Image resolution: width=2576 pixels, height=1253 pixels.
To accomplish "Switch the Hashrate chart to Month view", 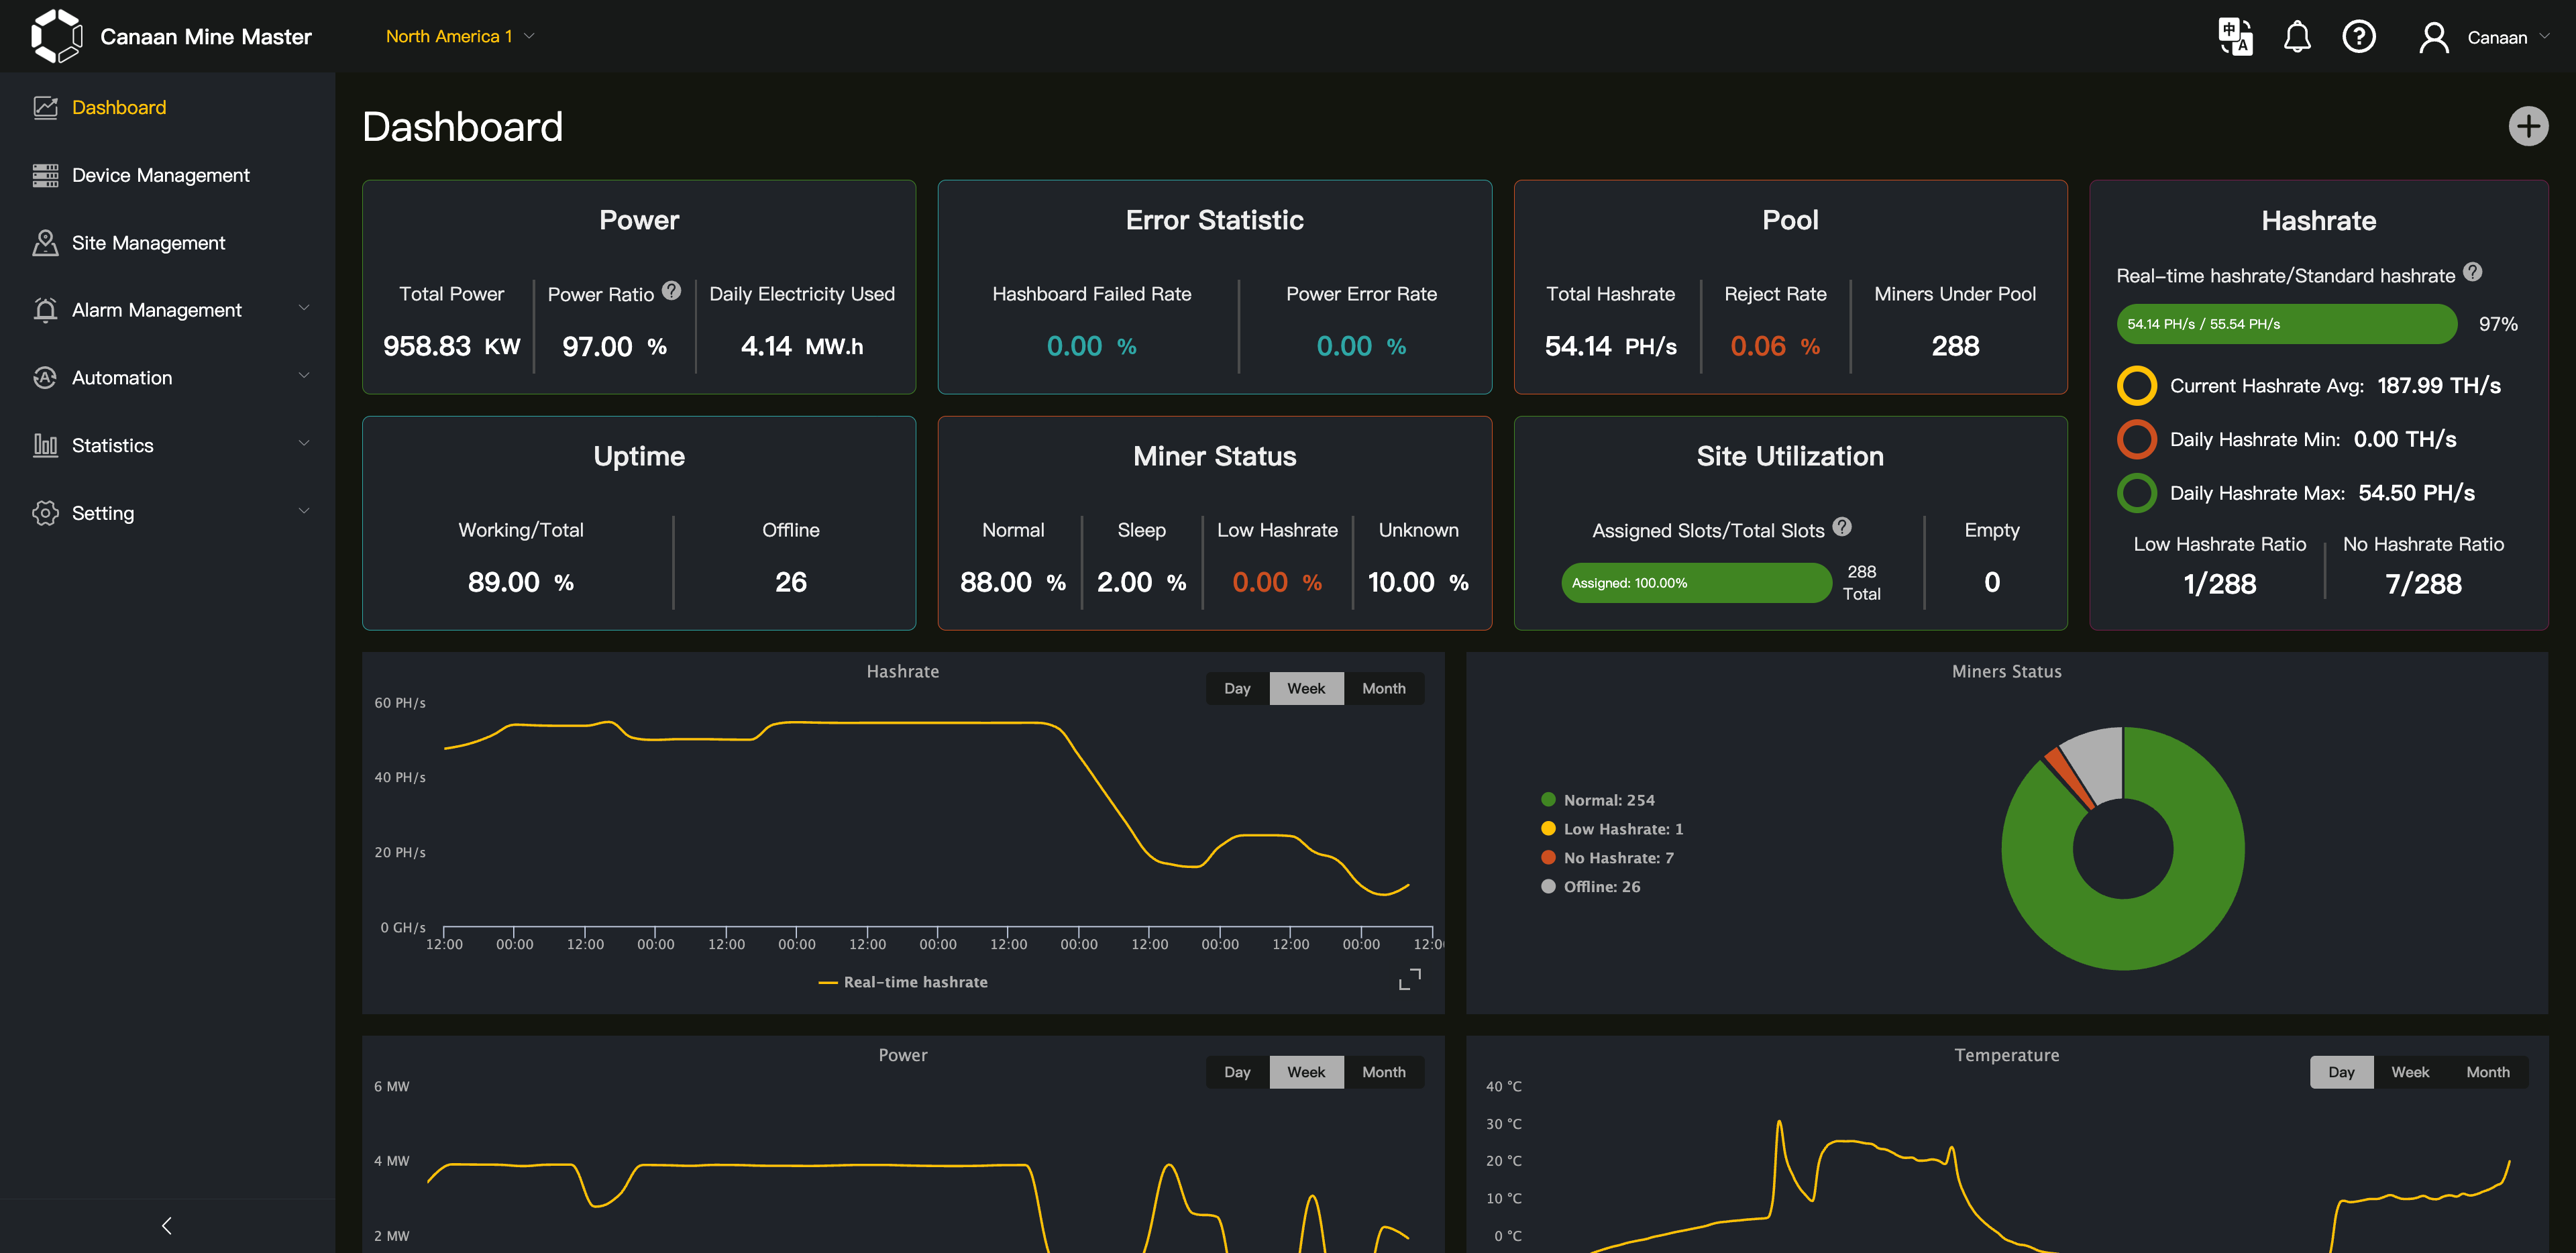I will [1384, 688].
